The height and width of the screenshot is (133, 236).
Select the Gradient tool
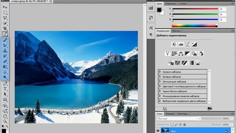pos(5,66)
